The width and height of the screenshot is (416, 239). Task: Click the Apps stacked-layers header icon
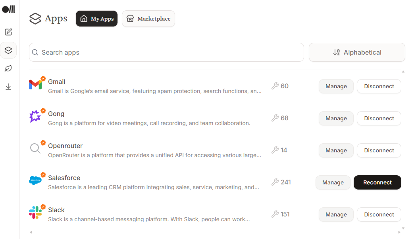(35, 19)
